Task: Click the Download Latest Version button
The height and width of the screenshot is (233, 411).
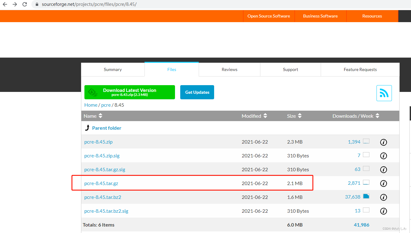Action: click(130, 92)
